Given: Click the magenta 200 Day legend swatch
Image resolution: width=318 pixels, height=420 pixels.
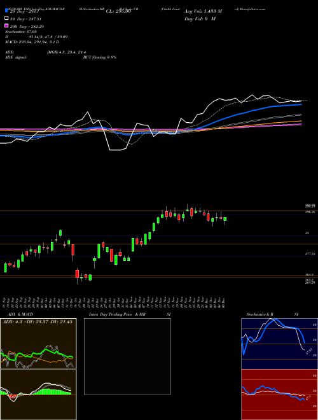Looking at the screenshot, I should tap(6, 26).
